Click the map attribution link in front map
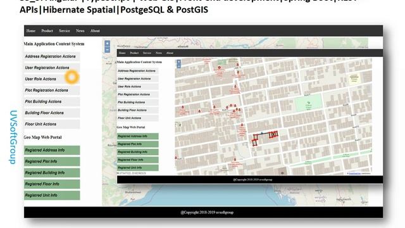Viewport: 405px width, 228px height. [354, 174]
